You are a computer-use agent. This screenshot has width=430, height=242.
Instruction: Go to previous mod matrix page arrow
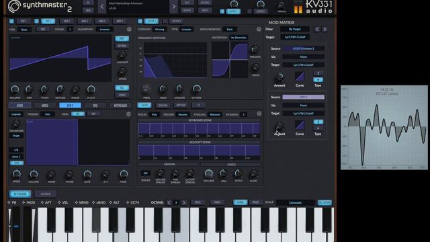click(316, 29)
